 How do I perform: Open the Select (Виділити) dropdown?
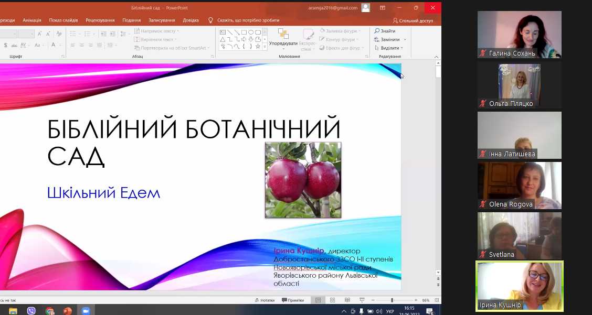(x=403, y=48)
